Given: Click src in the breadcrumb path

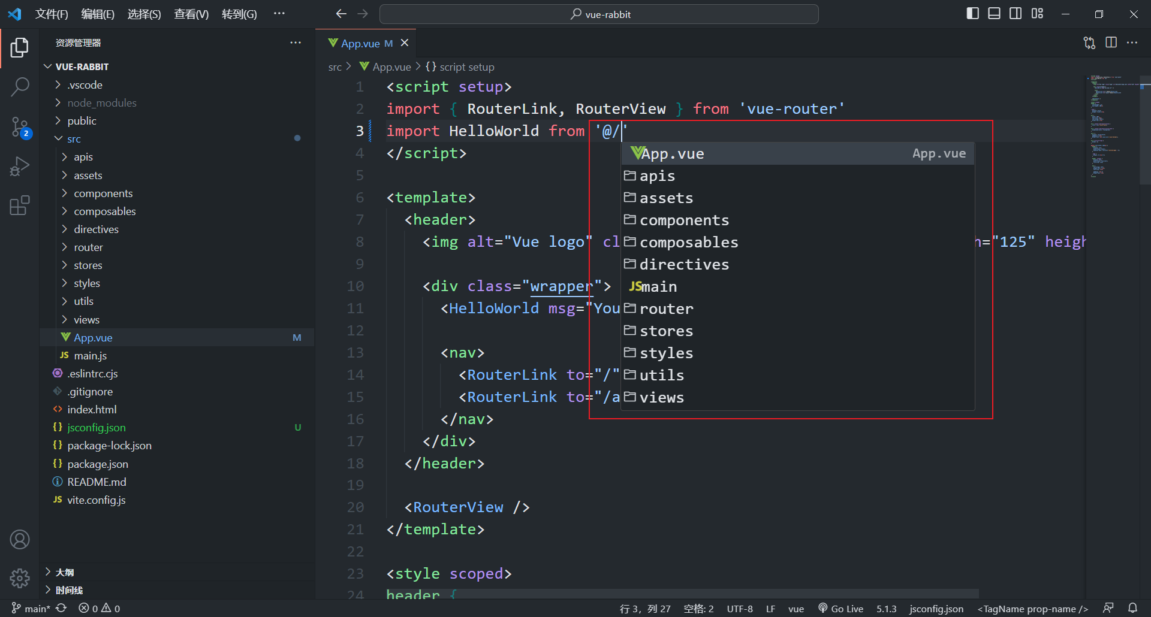Looking at the screenshot, I should [335, 66].
